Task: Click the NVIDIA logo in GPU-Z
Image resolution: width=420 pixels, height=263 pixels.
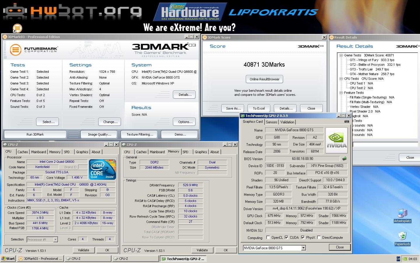Action: pyautogui.click(x=337, y=140)
